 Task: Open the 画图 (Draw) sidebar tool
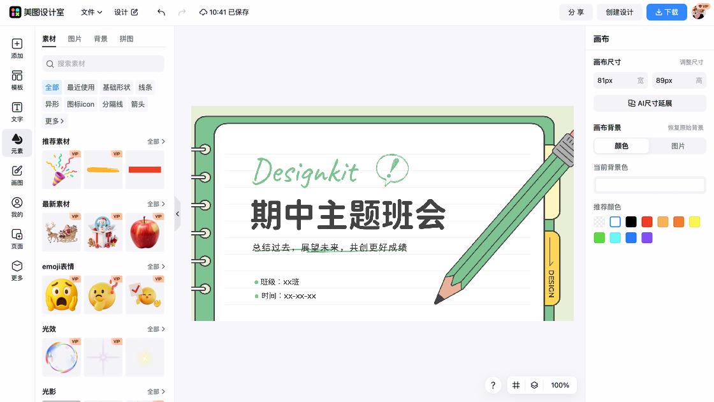tap(17, 175)
